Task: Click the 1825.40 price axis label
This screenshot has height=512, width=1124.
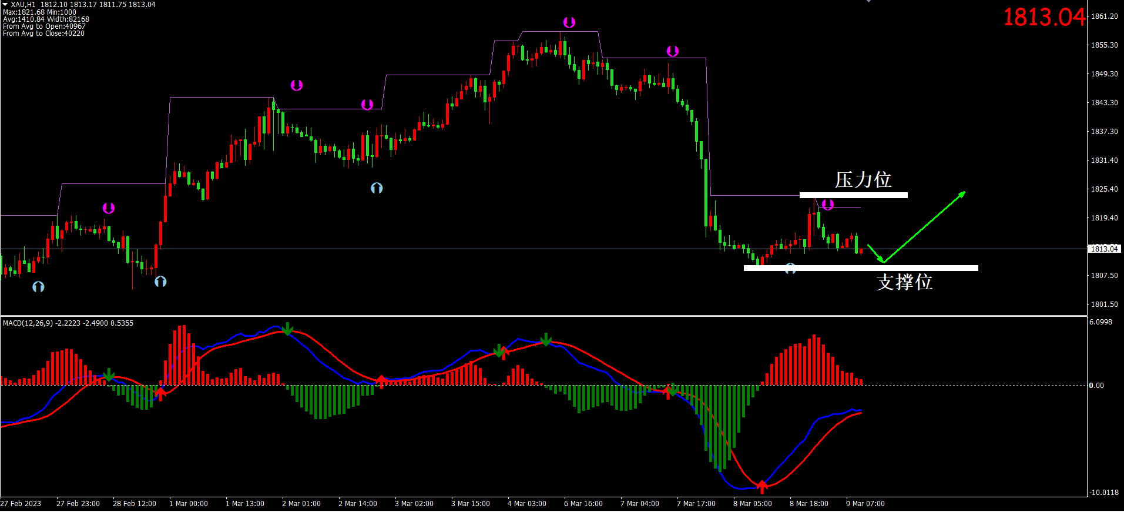Action: pyautogui.click(x=1104, y=189)
